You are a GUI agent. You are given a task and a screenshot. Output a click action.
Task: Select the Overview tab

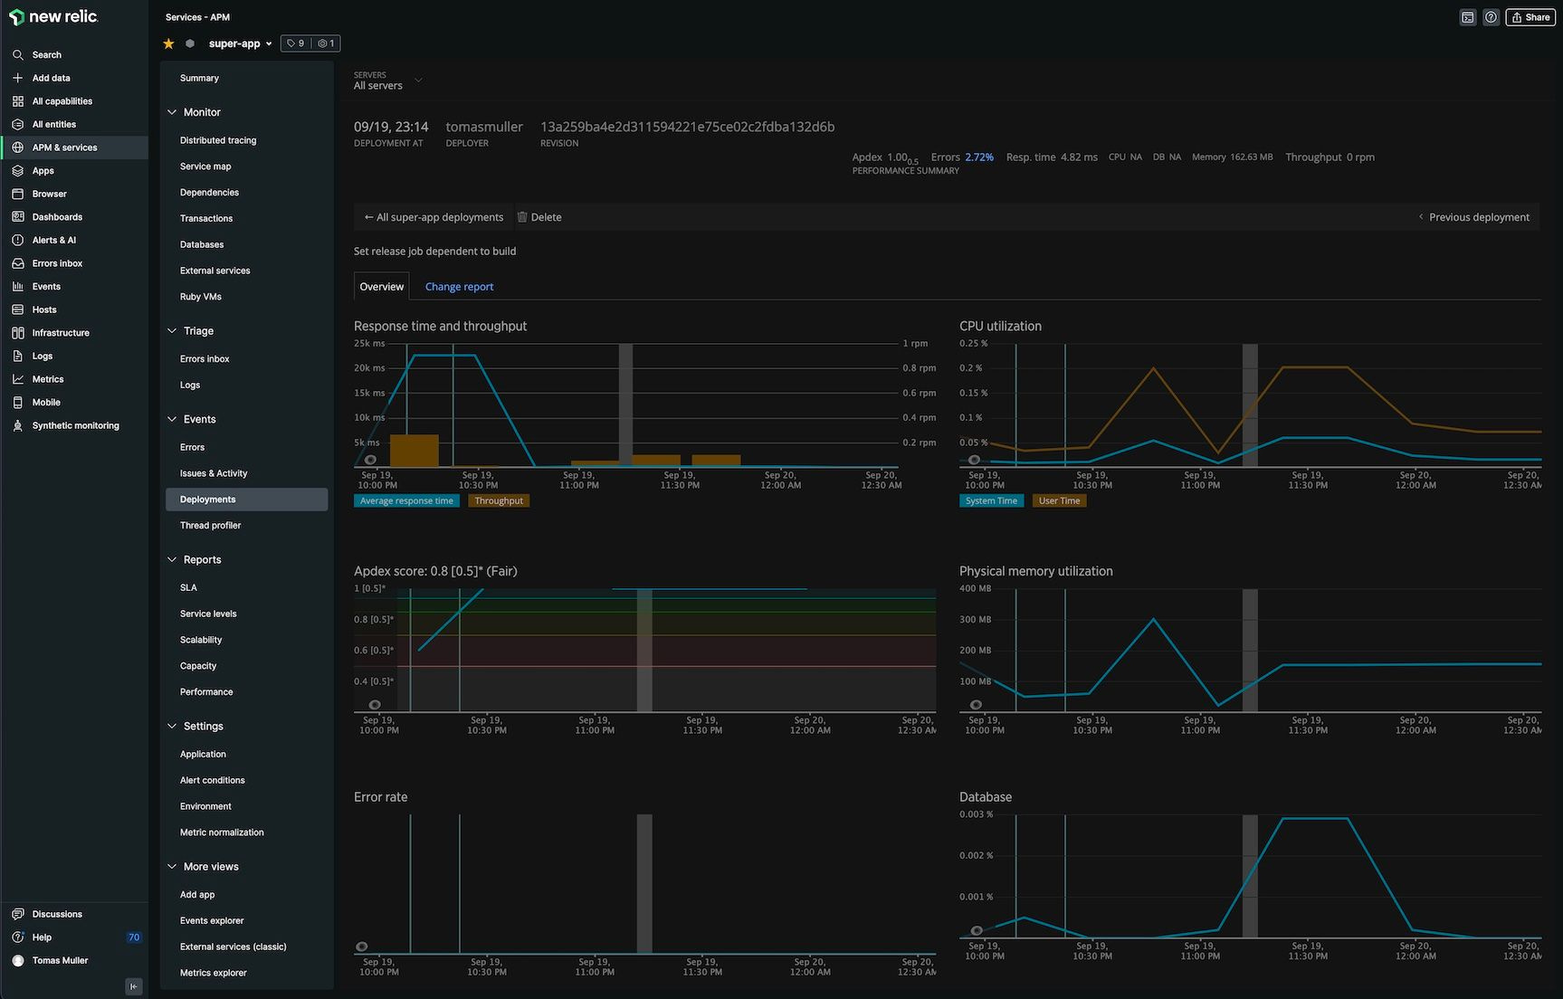(x=382, y=286)
